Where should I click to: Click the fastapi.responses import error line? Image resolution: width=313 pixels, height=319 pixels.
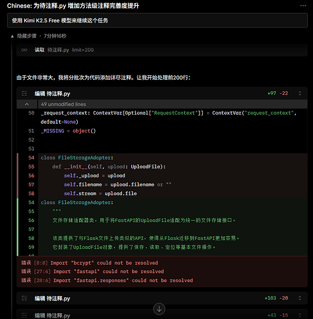[x=107, y=280]
